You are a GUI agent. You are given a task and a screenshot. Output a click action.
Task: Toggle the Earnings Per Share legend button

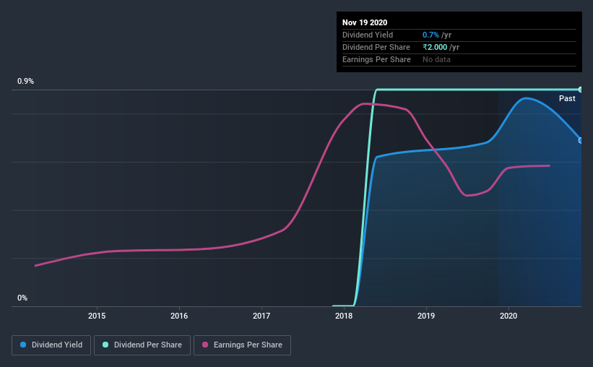[x=242, y=345]
